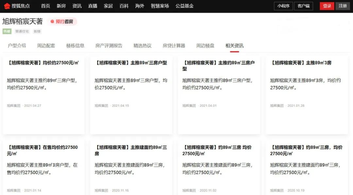
Task: Open the 首页 navigation item
Action: [x=45, y=6]
